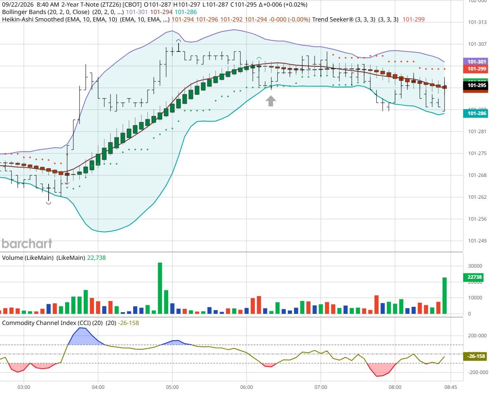Viewport: 490px width, 393px height.
Task: Click the 200-000 CCI axis label
Action: coord(478,336)
